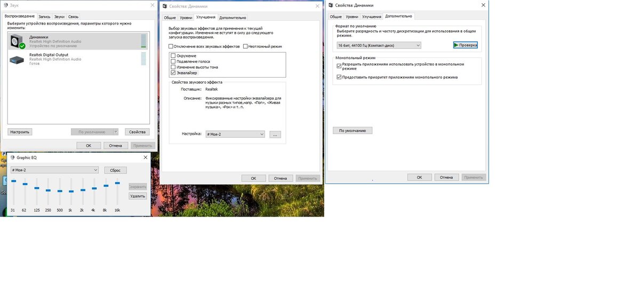Select the Realtek Digital Output device icon
640x298 pixels.
pos(17,59)
